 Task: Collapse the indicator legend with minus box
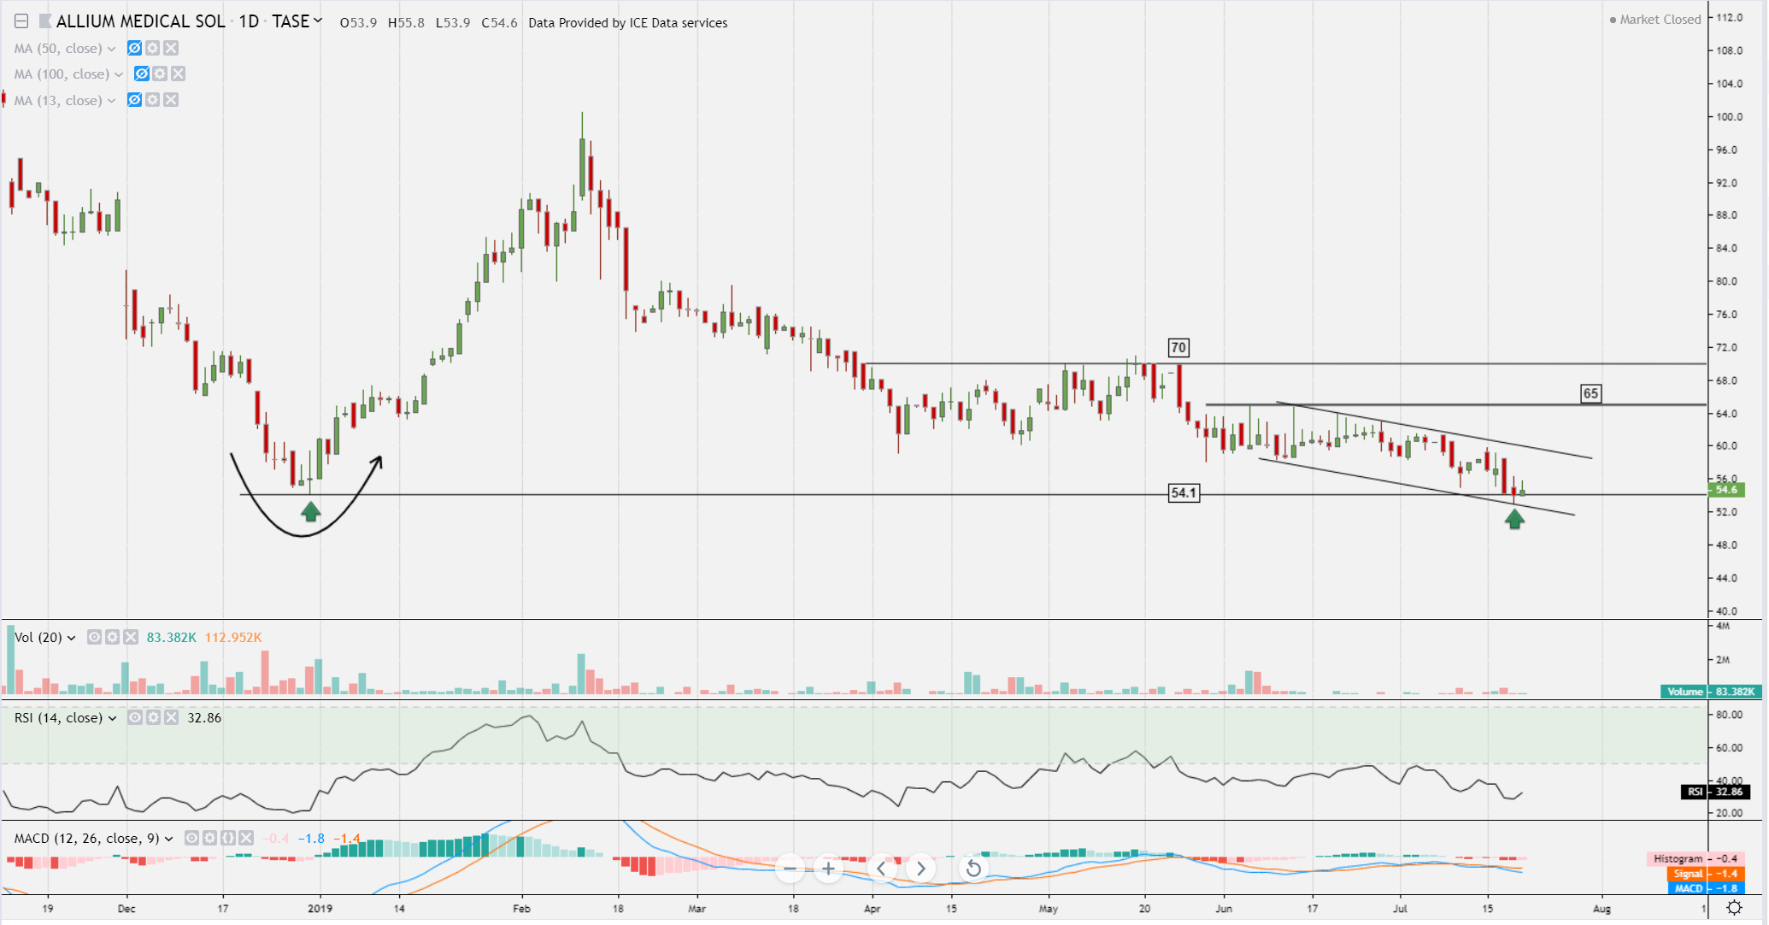(x=21, y=21)
